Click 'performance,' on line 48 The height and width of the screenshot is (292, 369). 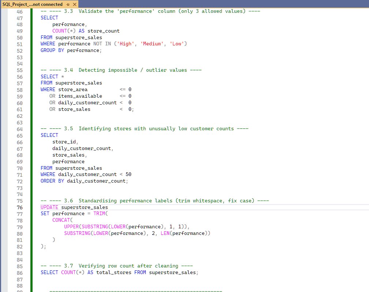click(70, 25)
